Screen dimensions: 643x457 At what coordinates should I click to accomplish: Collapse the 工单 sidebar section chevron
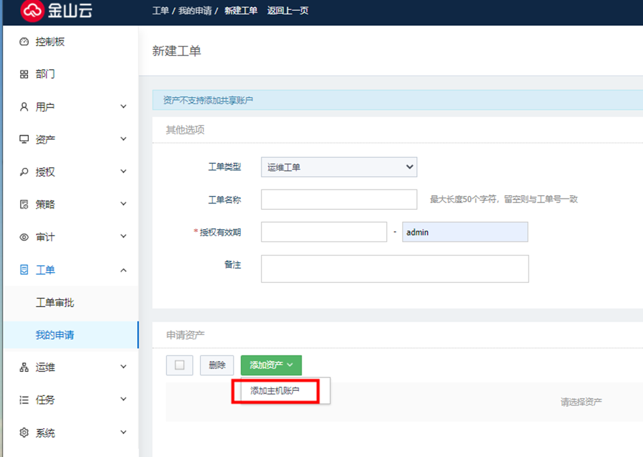(124, 270)
